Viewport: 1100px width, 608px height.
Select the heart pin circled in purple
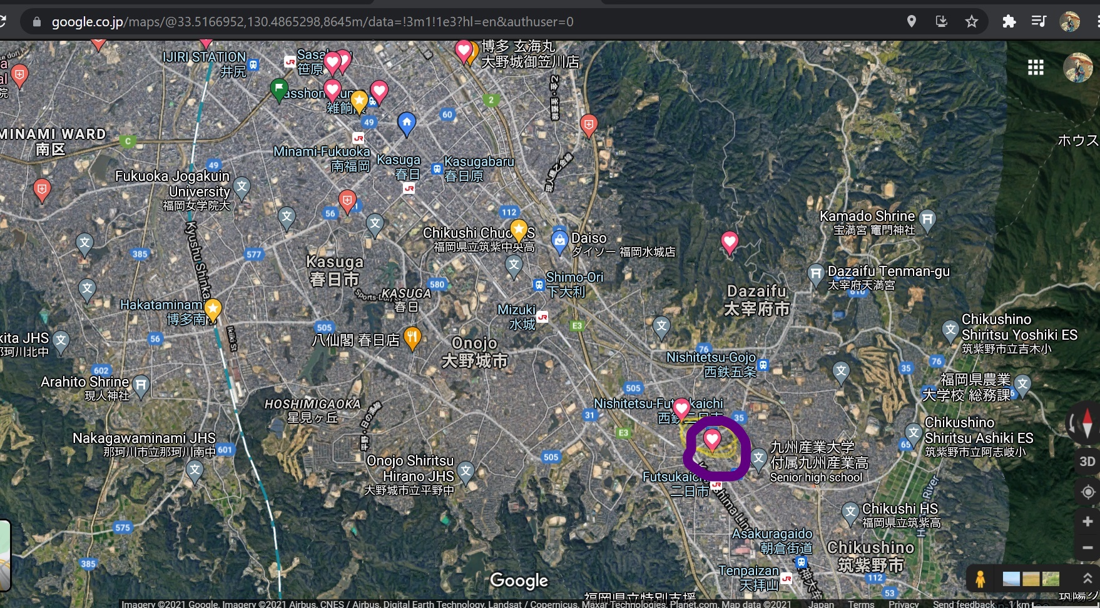pyautogui.click(x=712, y=440)
